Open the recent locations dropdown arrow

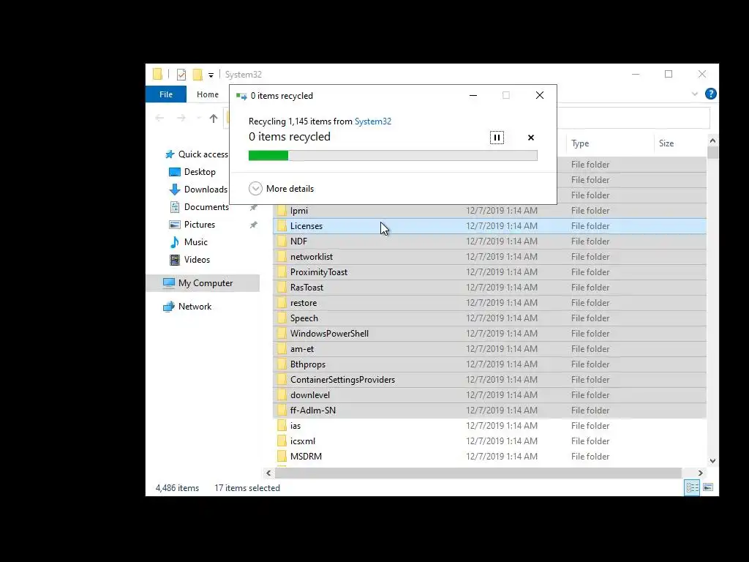(x=198, y=118)
